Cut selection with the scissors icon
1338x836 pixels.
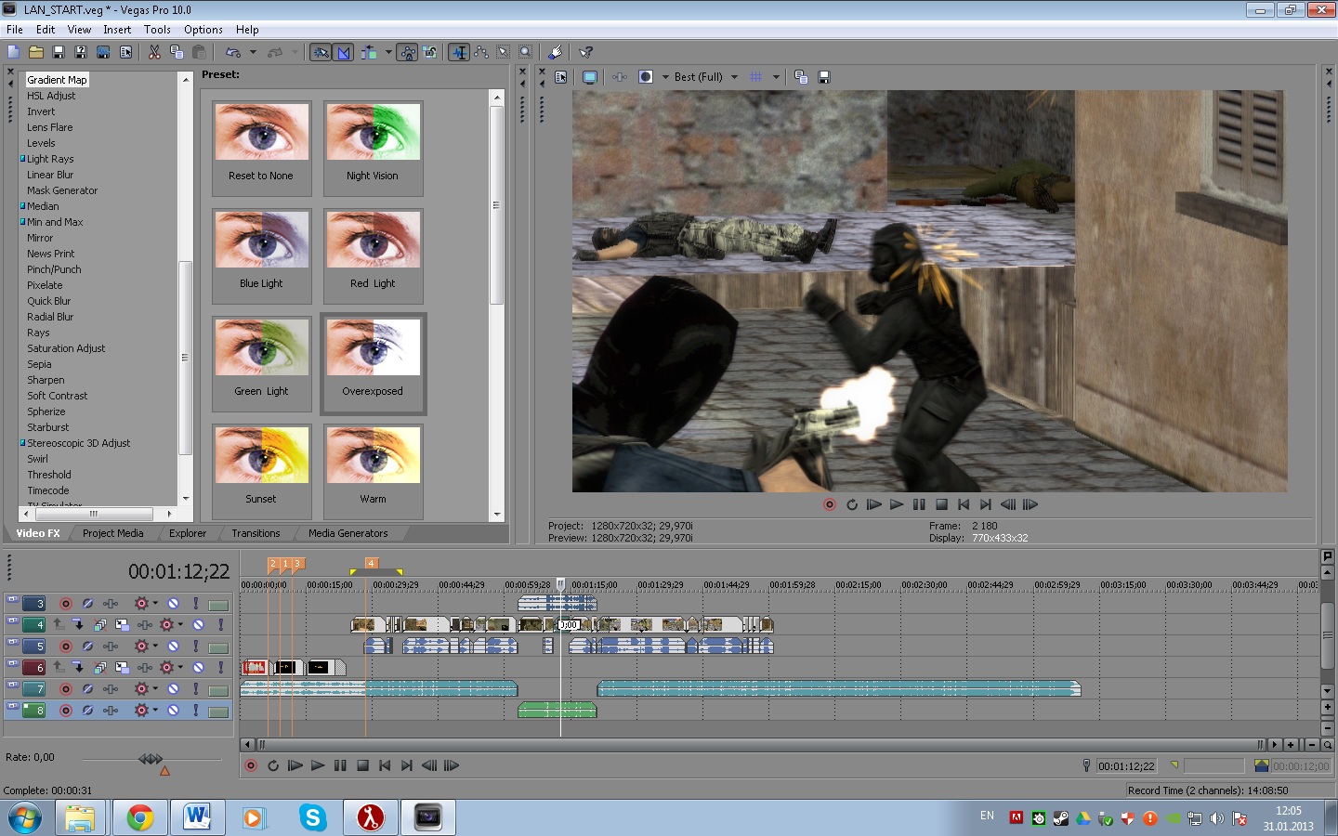tap(154, 52)
